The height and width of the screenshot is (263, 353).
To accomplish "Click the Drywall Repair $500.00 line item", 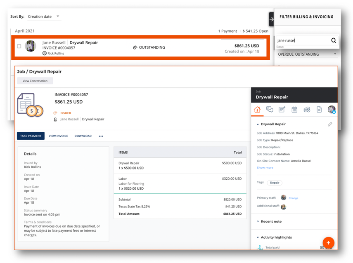I will (180, 165).
